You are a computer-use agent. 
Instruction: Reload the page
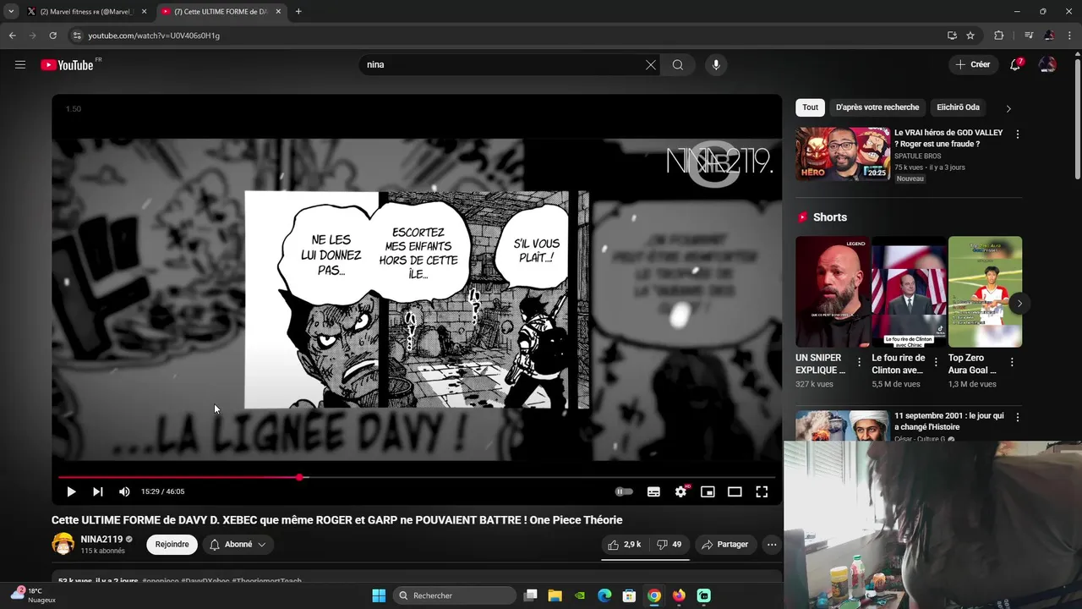[52, 36]
